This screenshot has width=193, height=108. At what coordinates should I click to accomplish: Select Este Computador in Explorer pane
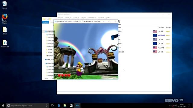pos(49,64)
